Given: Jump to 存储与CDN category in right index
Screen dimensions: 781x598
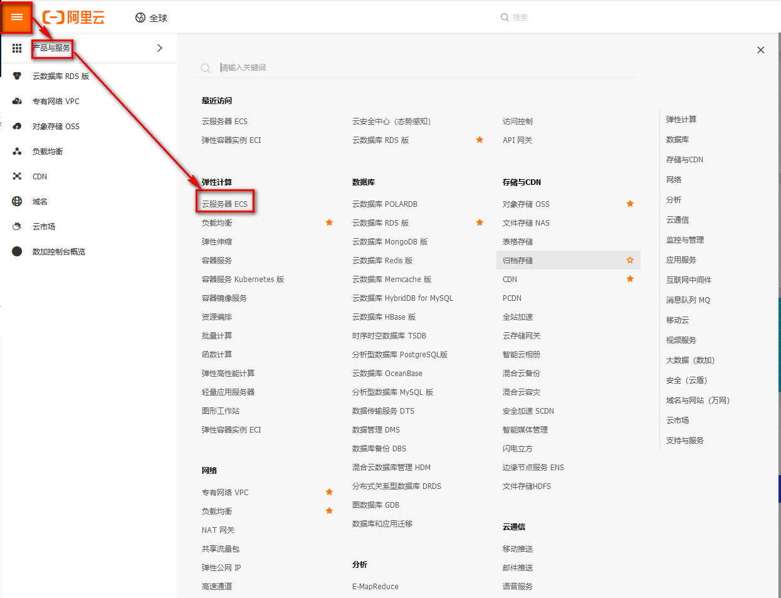Looking at the screenshot, I should (x=684, y=160).
